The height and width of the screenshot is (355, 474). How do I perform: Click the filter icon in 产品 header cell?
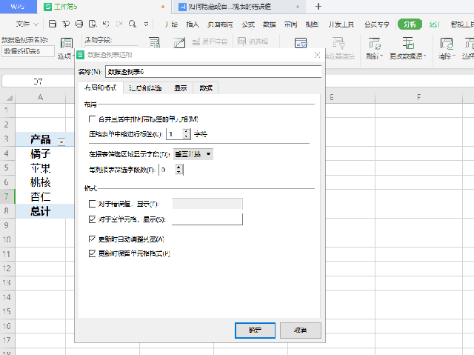pos(61,140)
